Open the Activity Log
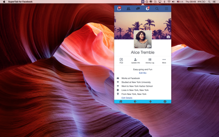 (150, 61)
